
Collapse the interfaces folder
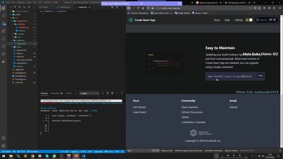20,40
